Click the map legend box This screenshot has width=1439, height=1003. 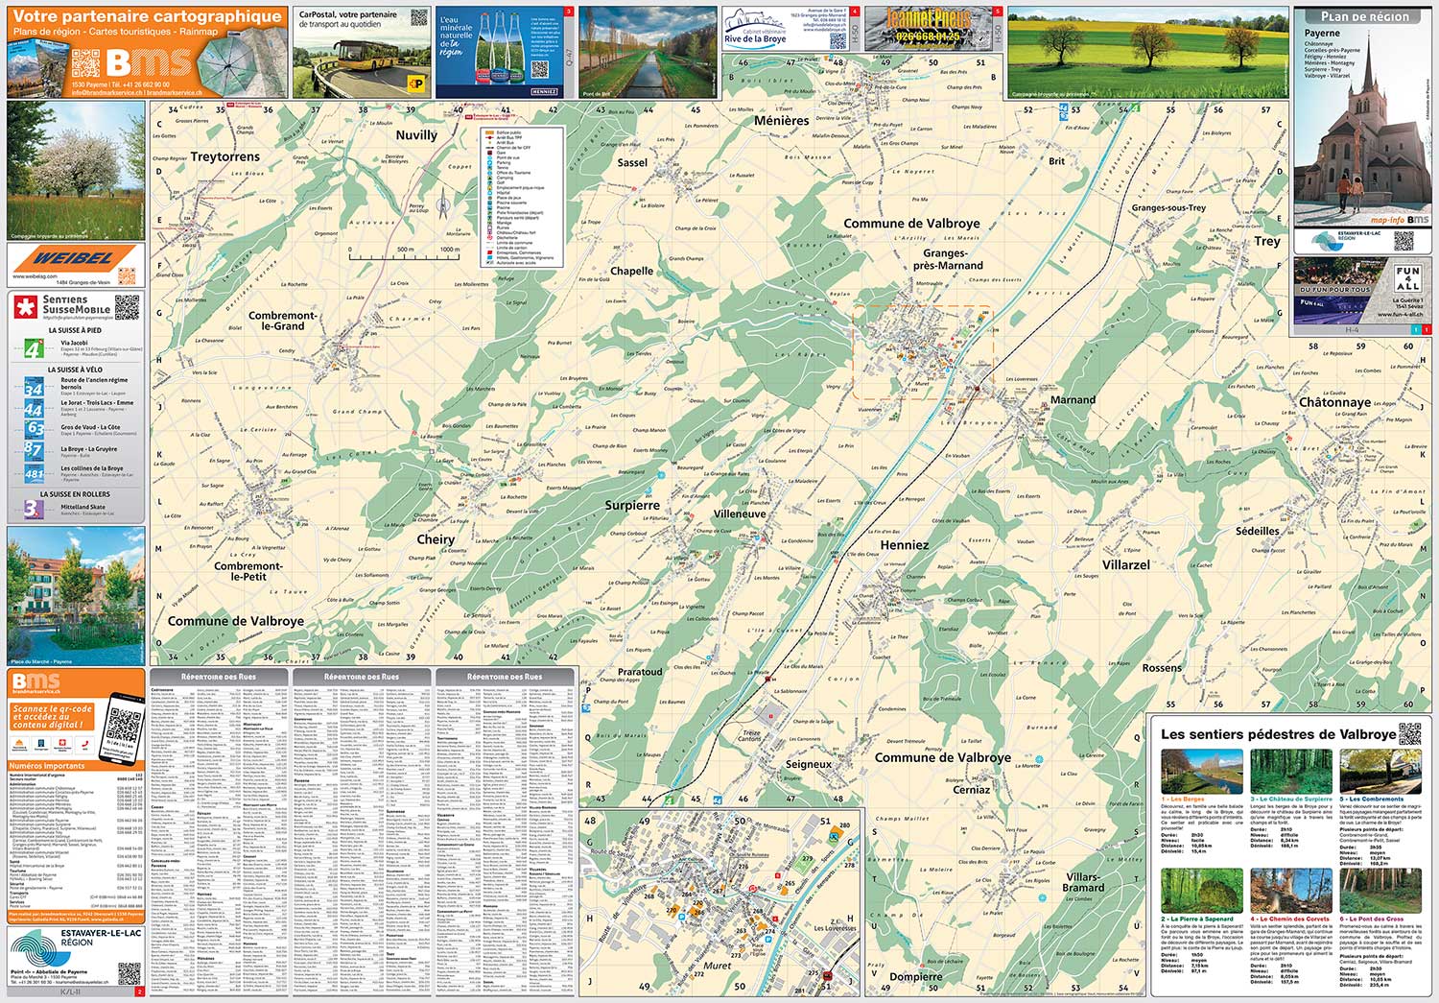coord(522,198)
